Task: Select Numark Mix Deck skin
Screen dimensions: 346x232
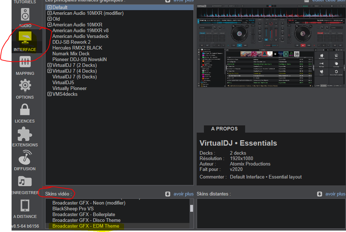Action: point(71,53)
